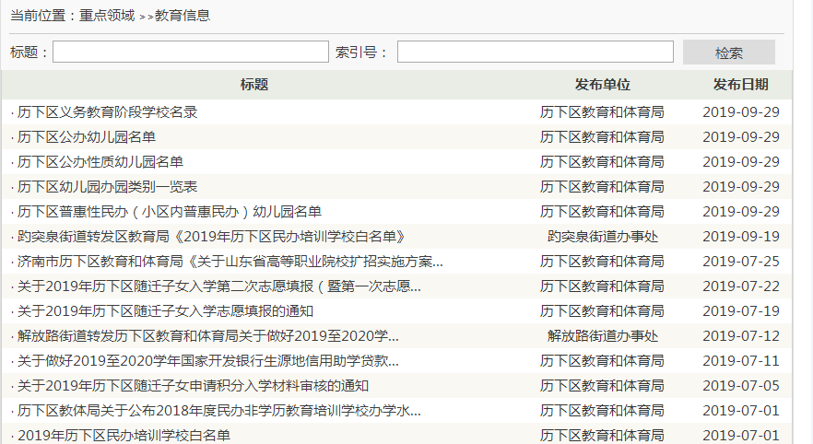The image size is (813, 444).
Task: Click the date 2019-07-19
Action: tap(741, 310)
